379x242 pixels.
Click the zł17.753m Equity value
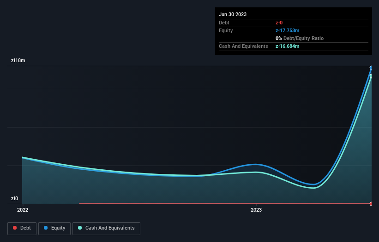pos(288,30)
